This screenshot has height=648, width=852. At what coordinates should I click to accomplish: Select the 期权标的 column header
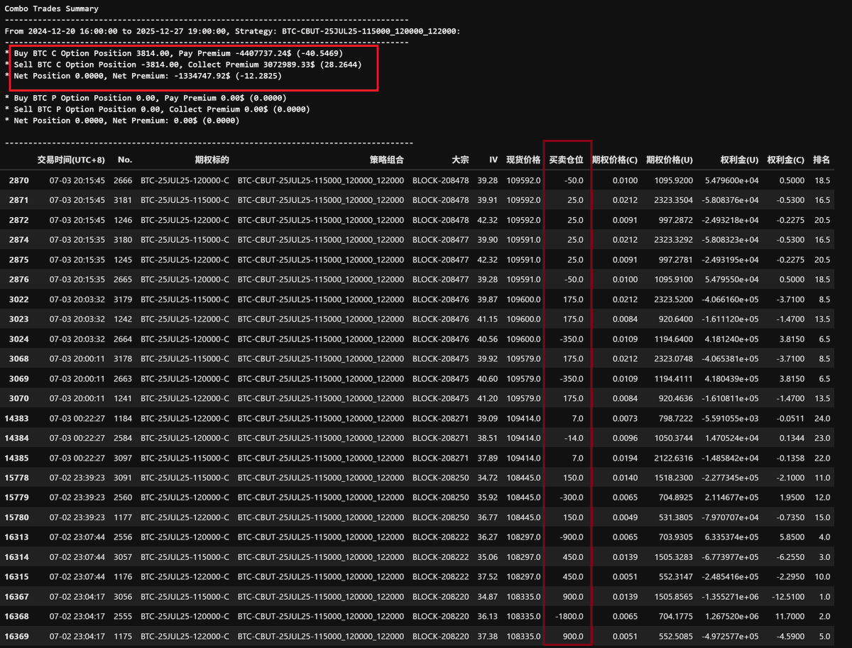(212, 160)
